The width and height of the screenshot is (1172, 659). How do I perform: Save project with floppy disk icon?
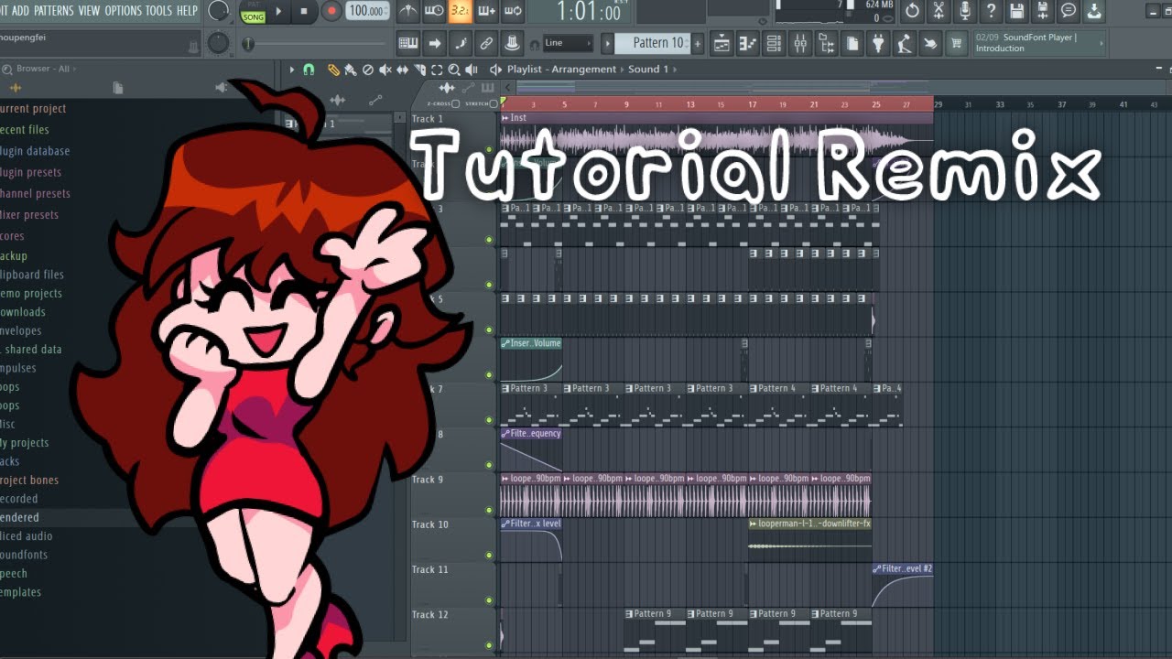(x=1016, y=11)
